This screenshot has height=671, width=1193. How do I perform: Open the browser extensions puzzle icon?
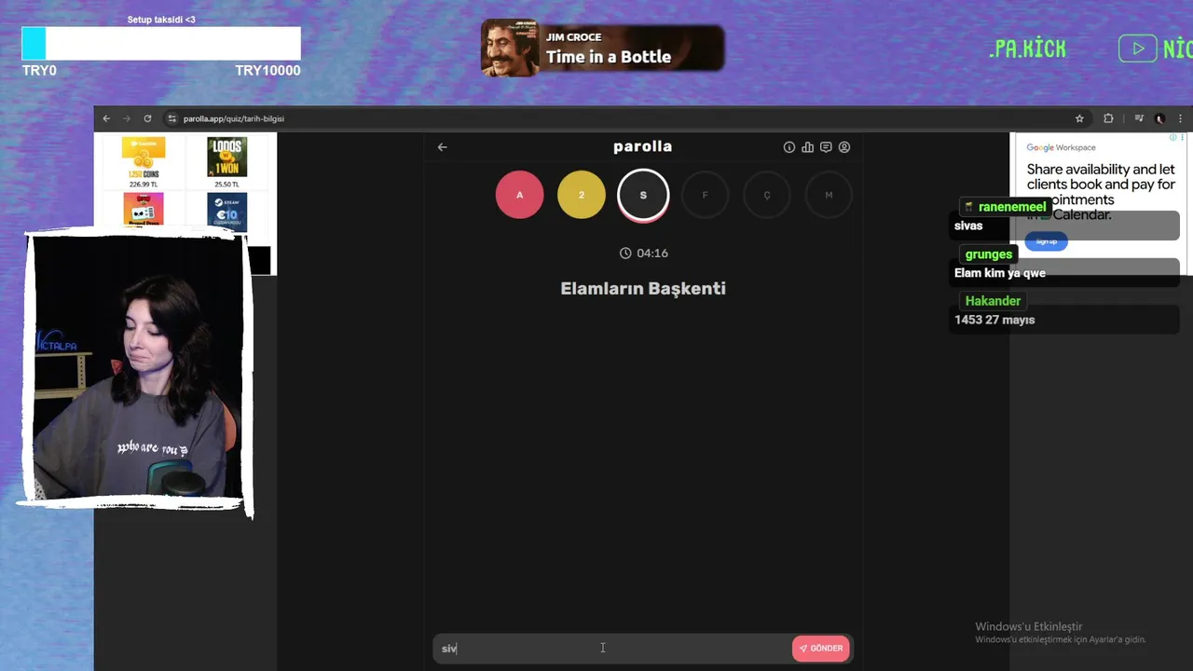click(1108, 118)
